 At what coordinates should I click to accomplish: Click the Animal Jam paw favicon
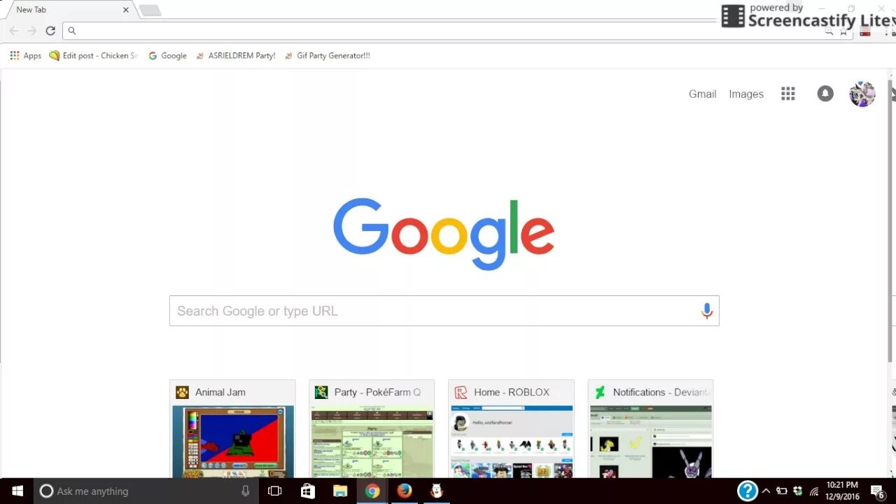(x=182, y=392)
